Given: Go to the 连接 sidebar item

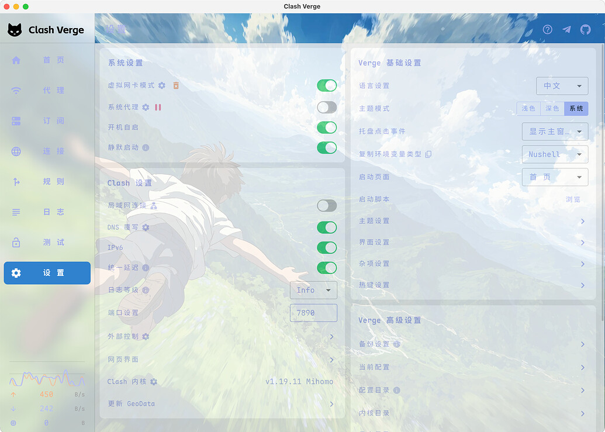Looking at the screenshot, I should [x=47, y=151].
